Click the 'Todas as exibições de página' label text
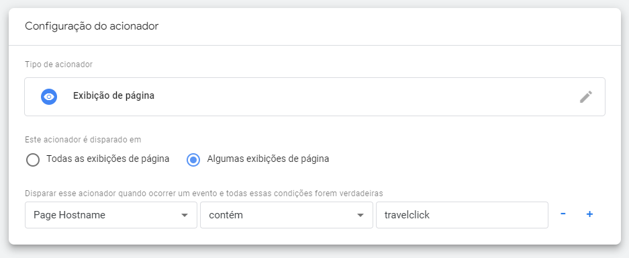The width and height of the screenshot is (629, 258). click(x=108, y=159)
